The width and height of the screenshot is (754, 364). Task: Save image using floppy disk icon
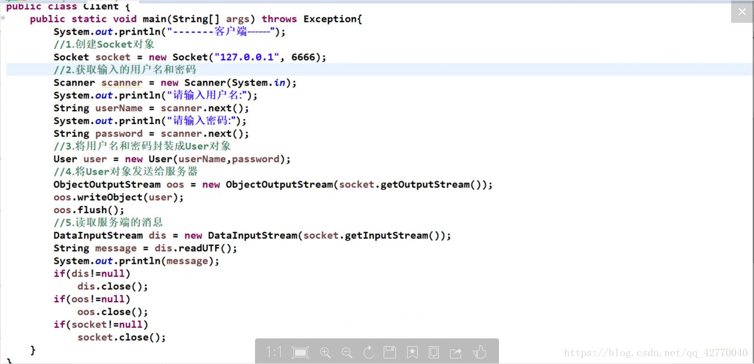point(390,352)
